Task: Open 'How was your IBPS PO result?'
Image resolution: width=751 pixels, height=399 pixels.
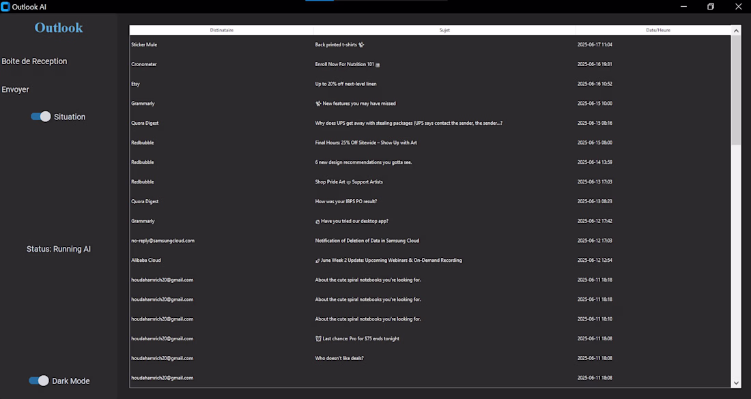Action: (346, 201)
